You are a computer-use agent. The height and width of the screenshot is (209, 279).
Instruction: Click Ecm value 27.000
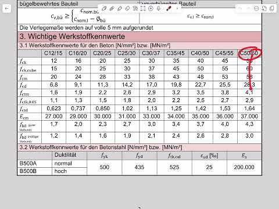(x=53, y=116)
